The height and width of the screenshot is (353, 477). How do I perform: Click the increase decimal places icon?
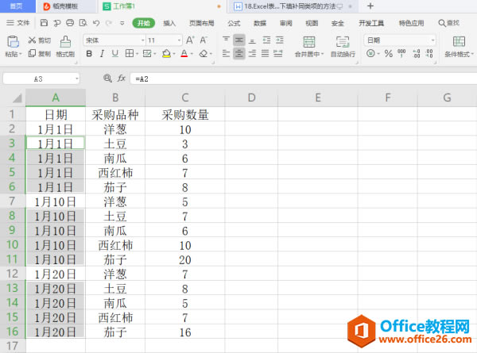click(x=417, y=54)
